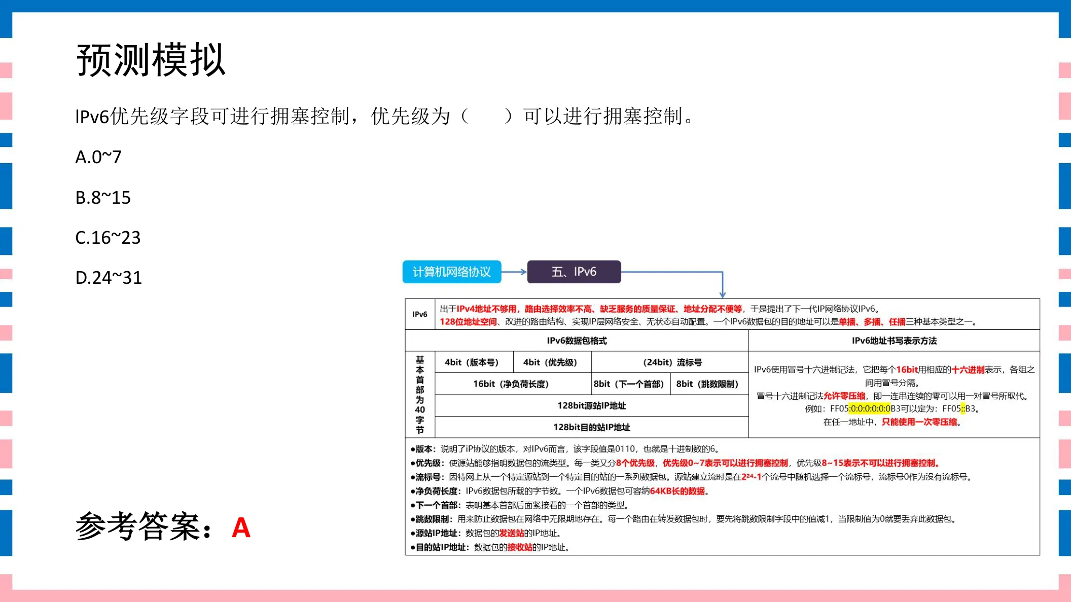Viewport: 1071px width, 602px height.
Task: Click the 参考答案 label
Action: tap(144, 526)
